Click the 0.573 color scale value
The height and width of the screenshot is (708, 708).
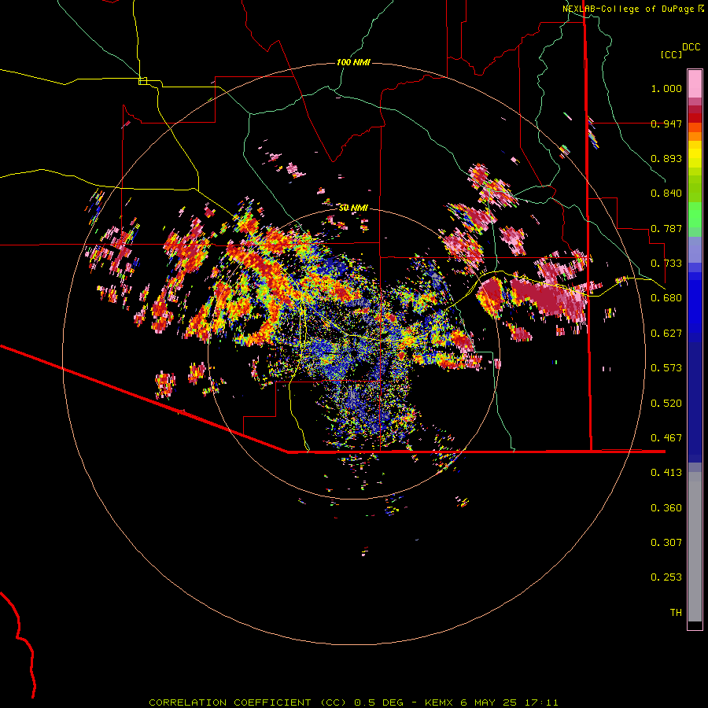666,368
